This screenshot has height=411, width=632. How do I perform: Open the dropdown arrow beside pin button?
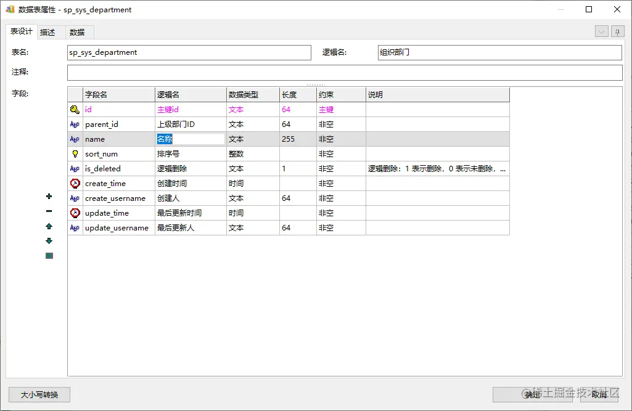[602, 32]
